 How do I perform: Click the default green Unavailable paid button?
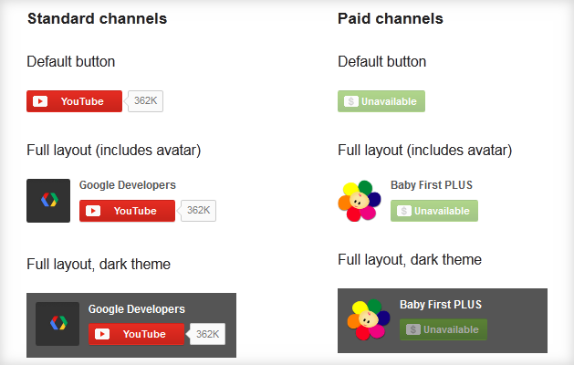(x=381, y=101)
